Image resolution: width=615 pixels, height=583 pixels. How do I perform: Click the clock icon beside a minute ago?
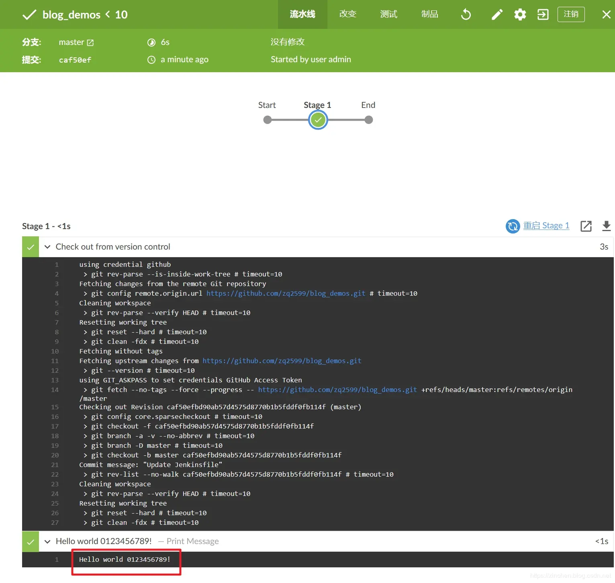coord(151,60)
